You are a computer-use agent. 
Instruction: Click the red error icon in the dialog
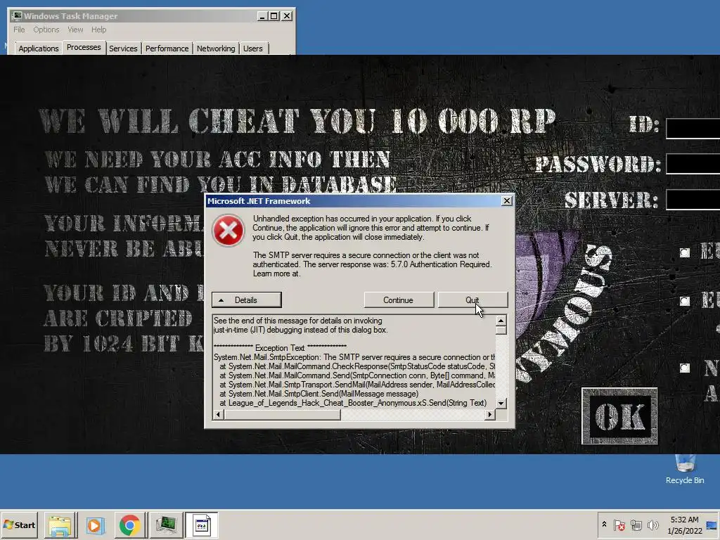[x=229, y=230]
